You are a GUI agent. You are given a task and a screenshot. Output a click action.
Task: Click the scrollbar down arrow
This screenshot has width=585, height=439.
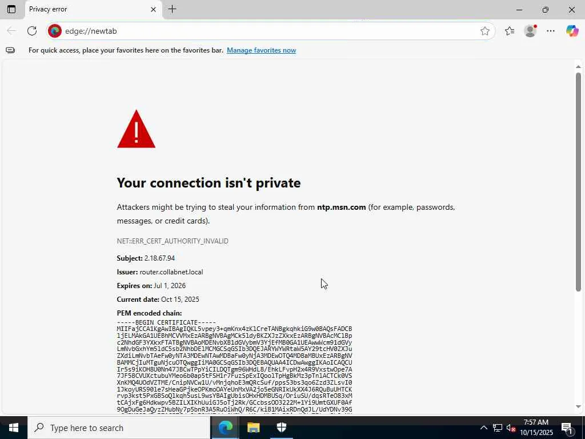pos(578,407)
